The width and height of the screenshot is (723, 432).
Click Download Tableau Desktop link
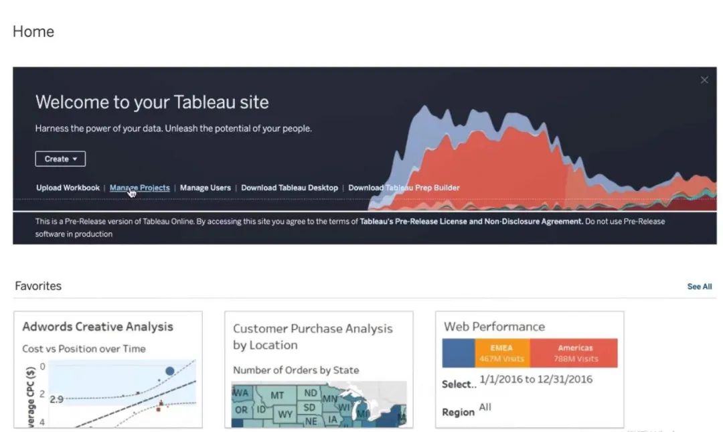(x=289, y=188)
